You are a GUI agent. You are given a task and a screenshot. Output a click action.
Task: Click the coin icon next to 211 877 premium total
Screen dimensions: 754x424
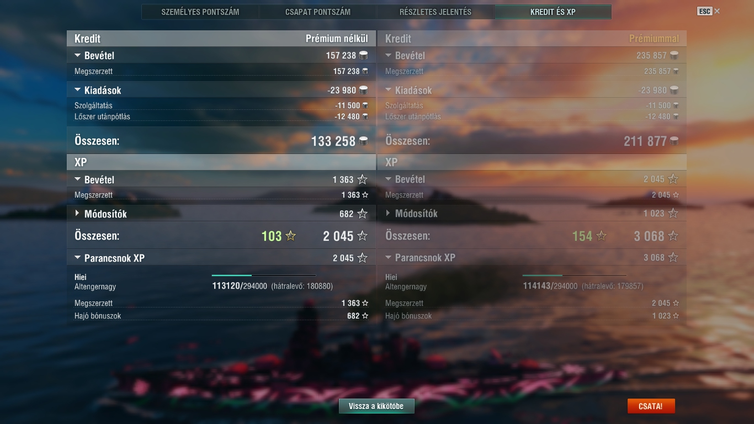coord(674,141)
